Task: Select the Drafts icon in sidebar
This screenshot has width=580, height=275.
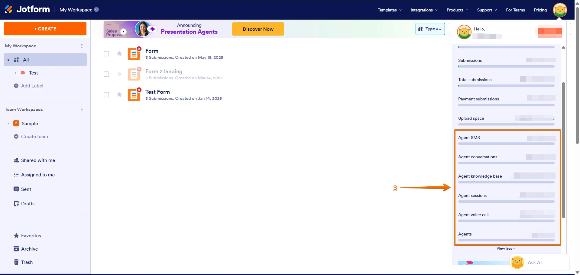Action: pos(16,204)
